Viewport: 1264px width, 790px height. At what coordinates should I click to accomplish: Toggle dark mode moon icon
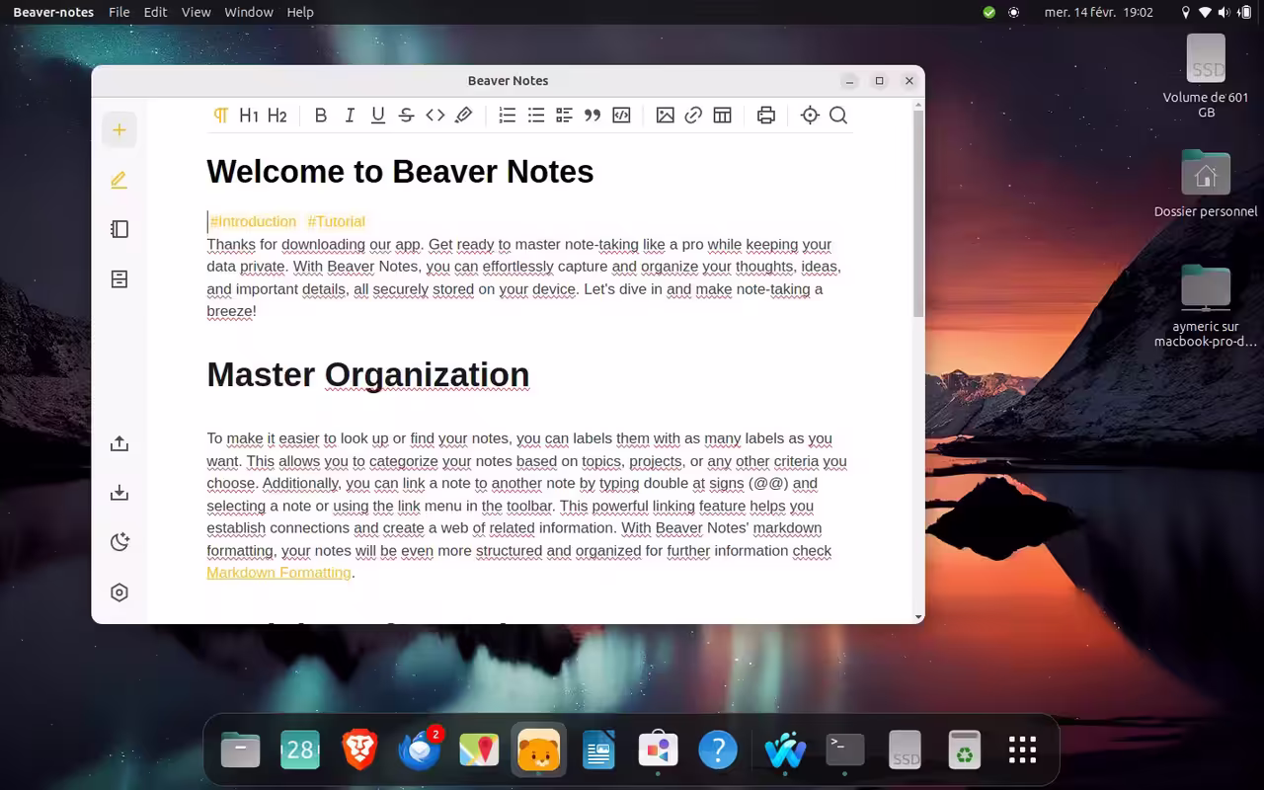[x=119, y=542]
